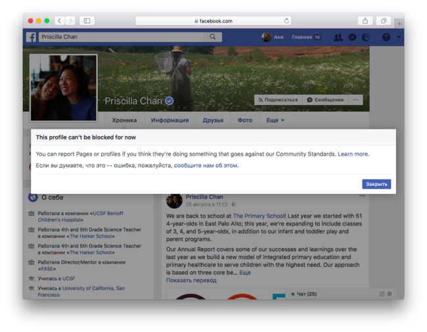
Task: Show all Safari tabs overview
Action: [384, 21]
